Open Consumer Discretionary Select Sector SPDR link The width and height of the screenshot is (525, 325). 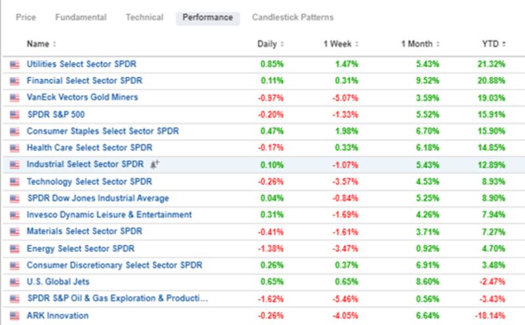click(x=114, y=265)
